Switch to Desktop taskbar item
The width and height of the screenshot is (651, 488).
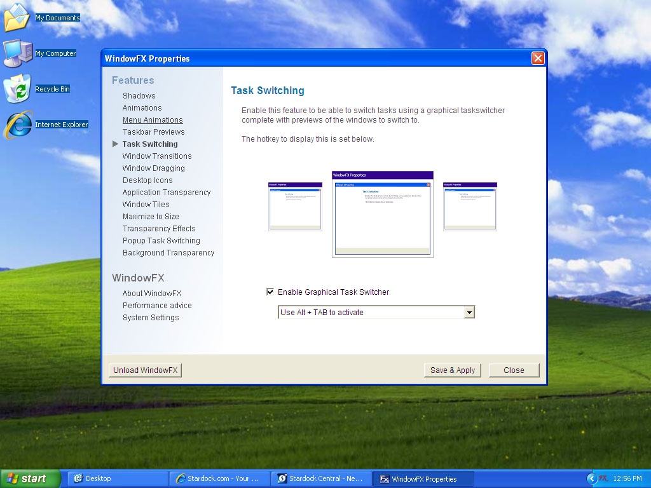click(x=118, y=478)
